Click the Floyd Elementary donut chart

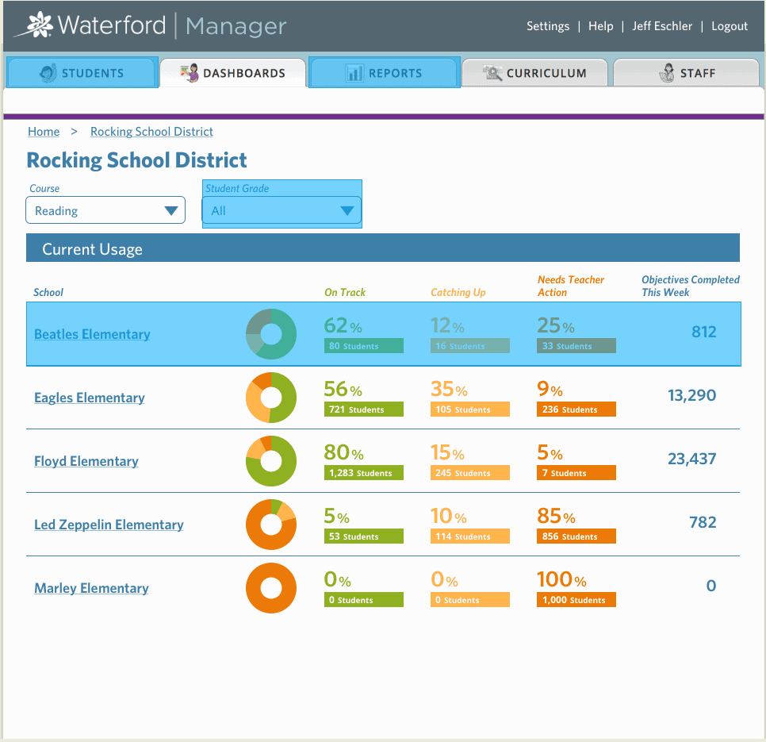271,461
